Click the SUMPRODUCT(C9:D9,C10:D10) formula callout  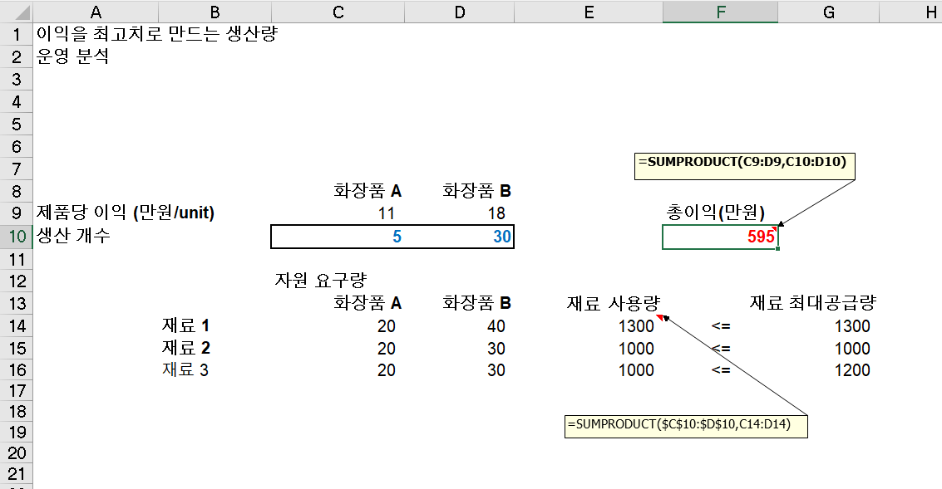746,165
